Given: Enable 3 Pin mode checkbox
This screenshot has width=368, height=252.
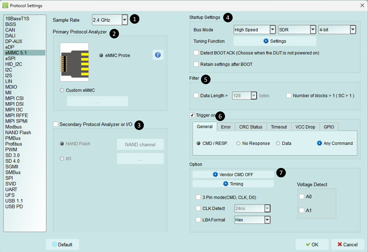Looking at the screenshot, I should coord(198,197).
